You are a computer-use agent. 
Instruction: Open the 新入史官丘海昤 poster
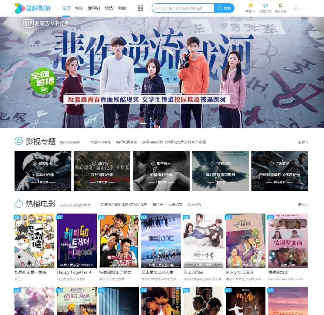(246, 241)
